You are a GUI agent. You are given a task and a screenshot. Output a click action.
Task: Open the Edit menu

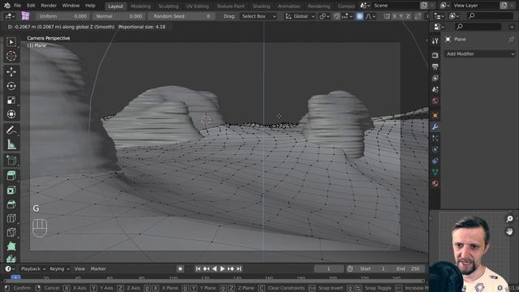click(x=31, y=6)
